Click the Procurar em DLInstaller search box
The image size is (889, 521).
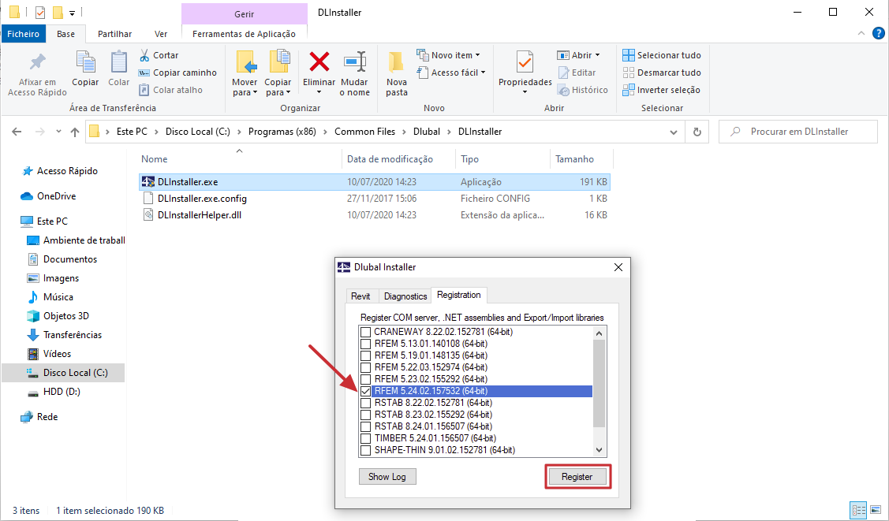pos(799,132)
